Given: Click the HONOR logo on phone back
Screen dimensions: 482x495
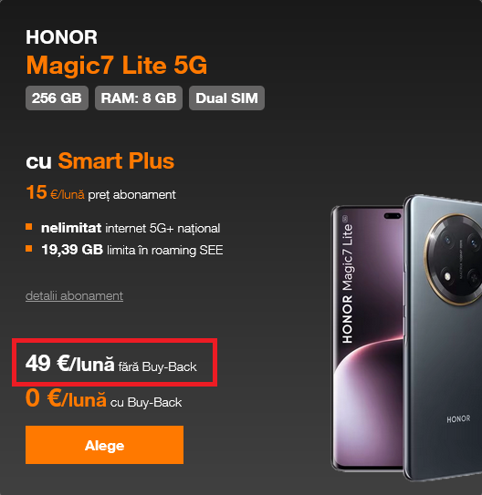Looking at the screenshot, I should [x=458, y=419].
